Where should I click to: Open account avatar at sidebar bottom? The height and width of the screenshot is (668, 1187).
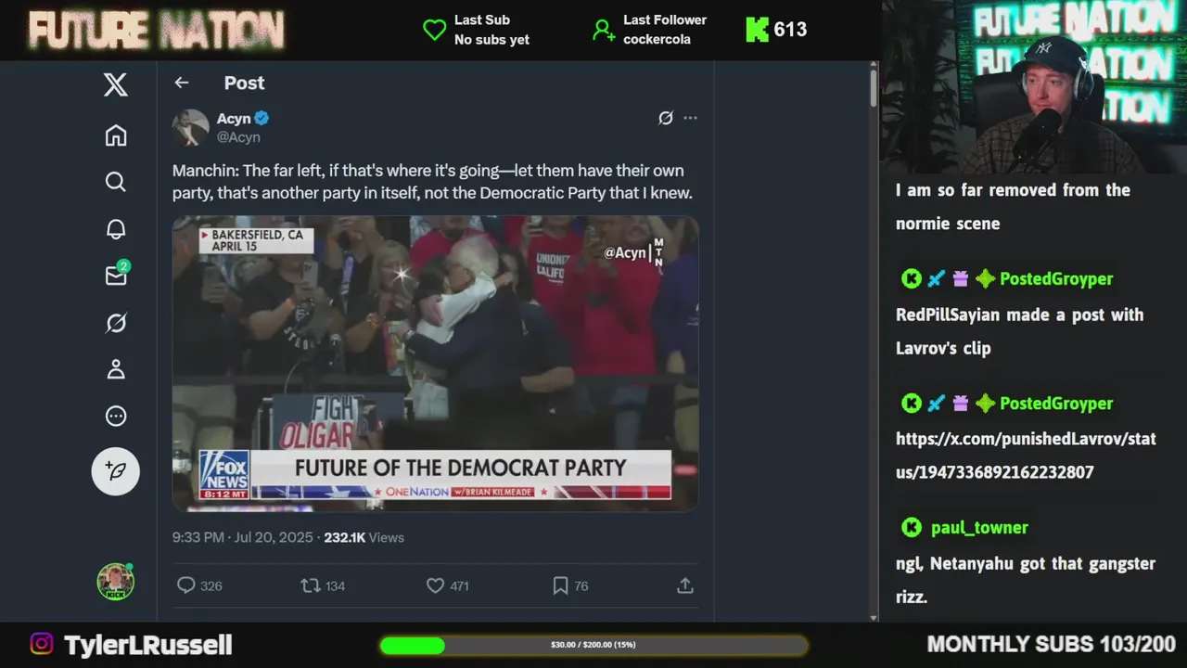115,582
